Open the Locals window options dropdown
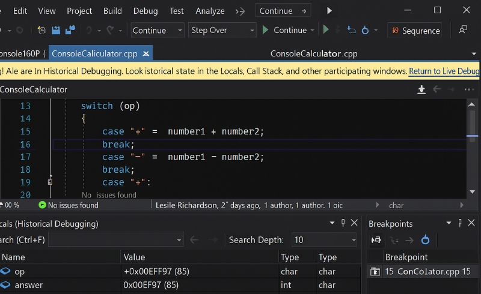This screenshot has height=294, width=481. coord(332,223)
